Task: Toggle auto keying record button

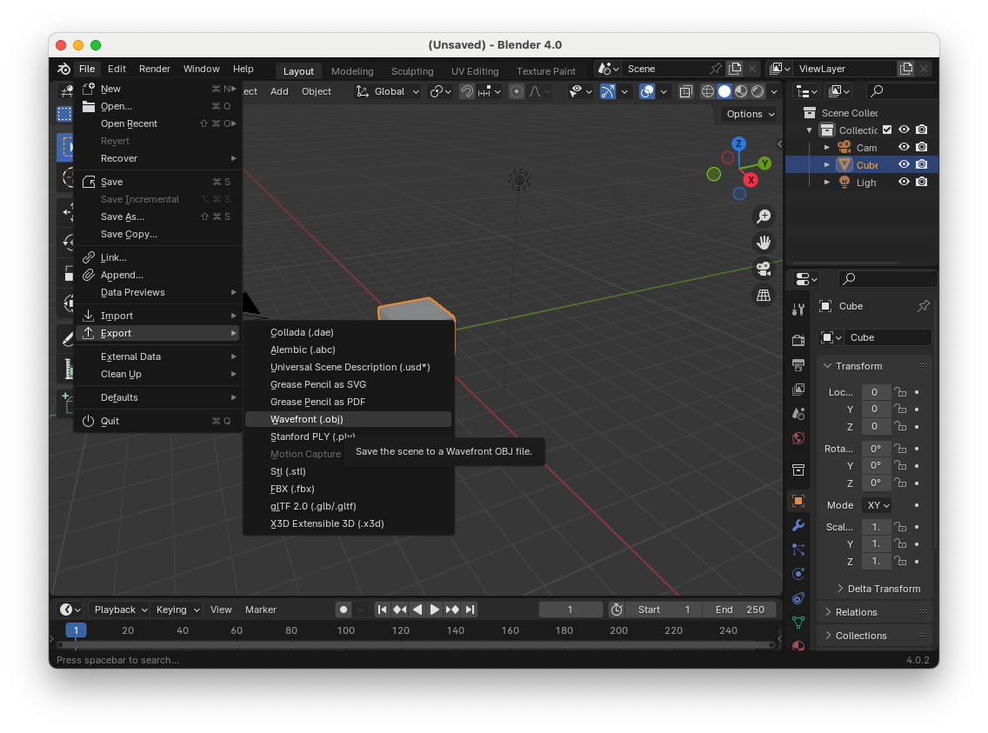Action: [x=344, y=610]
